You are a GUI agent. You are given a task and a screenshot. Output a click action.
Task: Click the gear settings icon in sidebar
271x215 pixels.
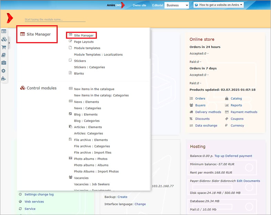pos(4,71)
